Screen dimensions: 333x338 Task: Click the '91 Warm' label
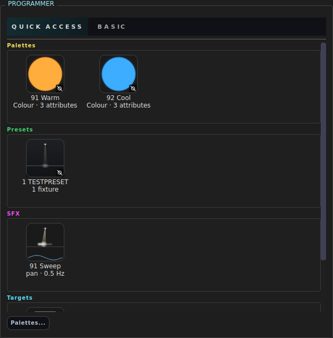(45, 97)
